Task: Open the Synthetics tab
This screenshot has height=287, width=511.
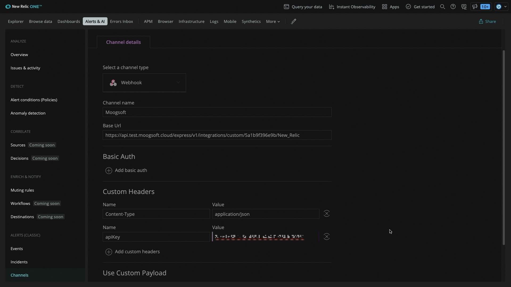Action: [251, 22]
